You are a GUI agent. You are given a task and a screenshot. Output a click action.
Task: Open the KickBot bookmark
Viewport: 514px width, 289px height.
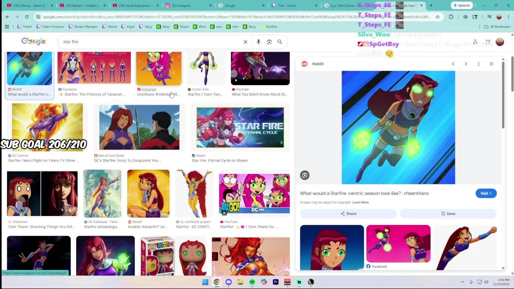tap(269, 26)
